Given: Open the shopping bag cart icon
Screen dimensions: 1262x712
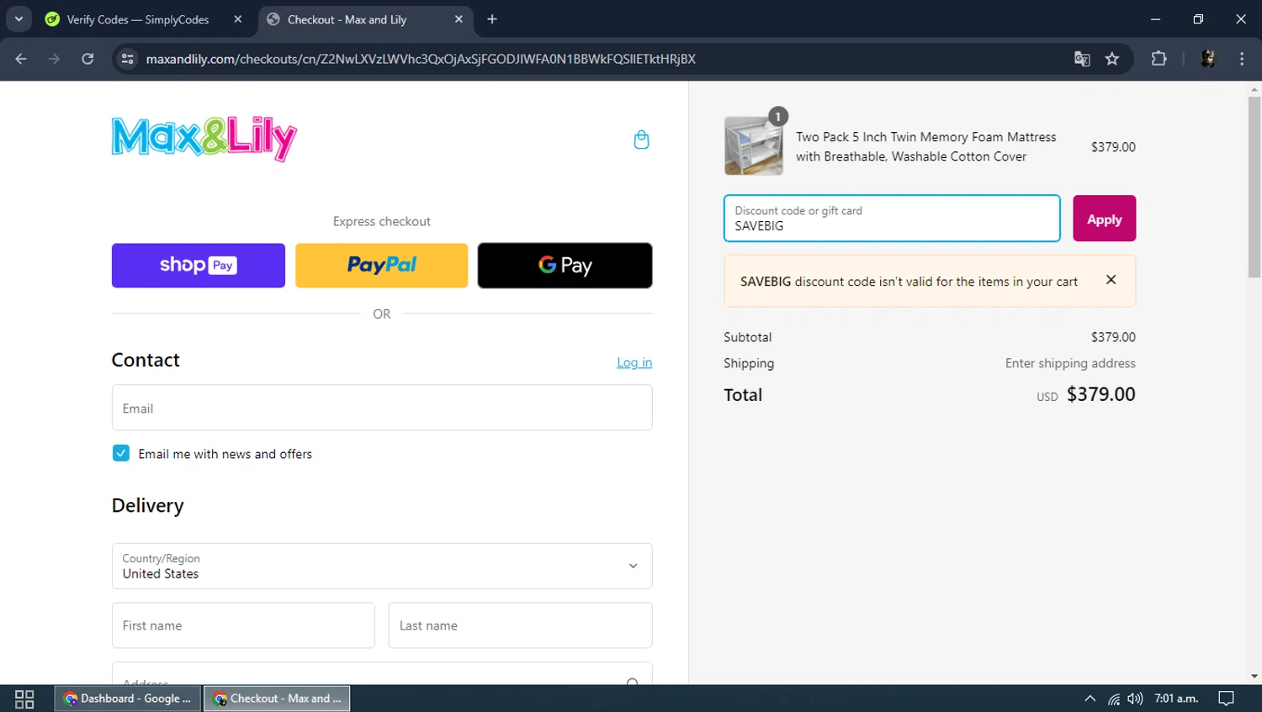Looking at the screenshot, I should [641, 140].
